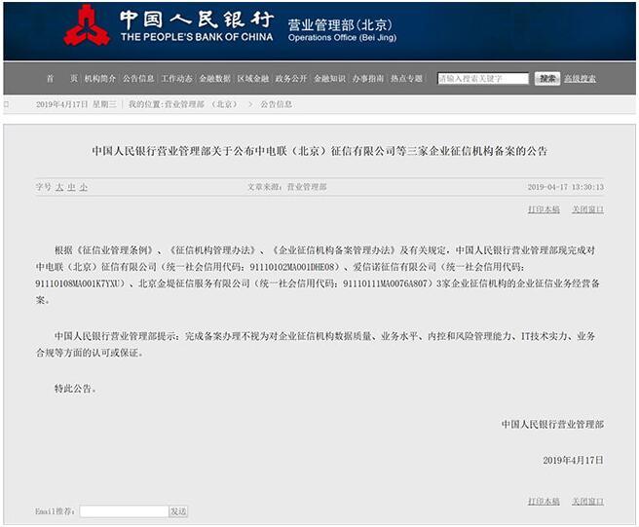Image resolution: width=639 pixels, height=527 pixels.
Task: Click top 打印本稿 print link
Action: tap(544, 209)
